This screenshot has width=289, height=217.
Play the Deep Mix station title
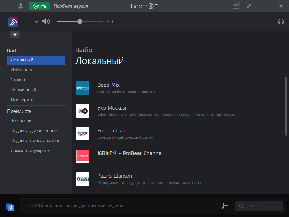click(x=109, y=85)
